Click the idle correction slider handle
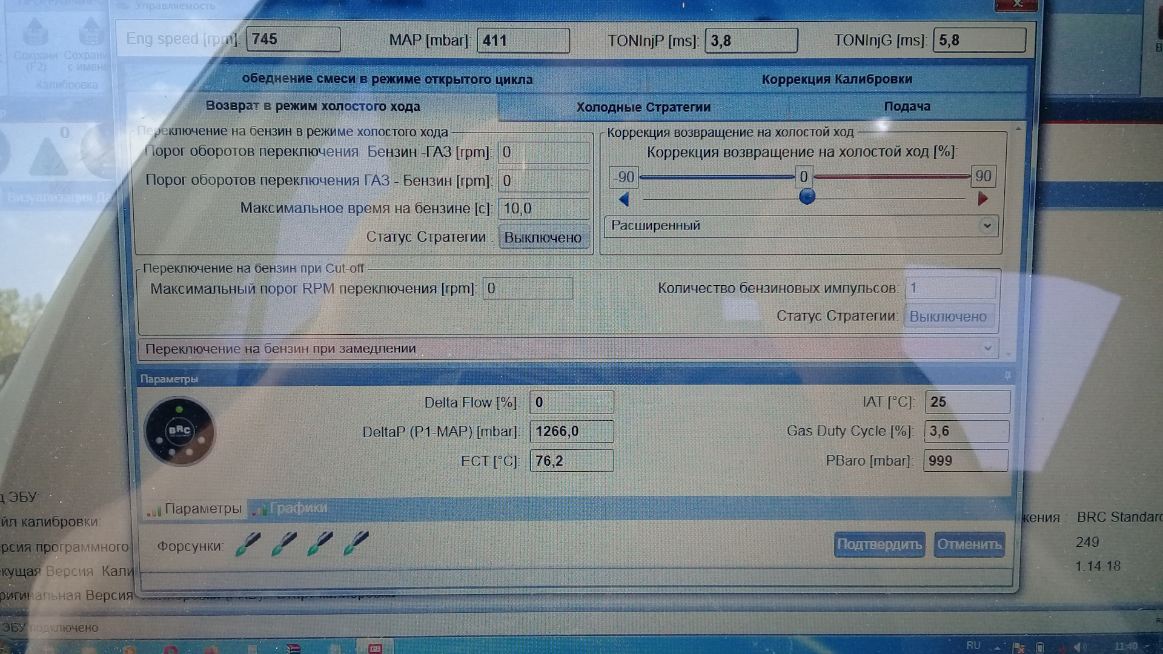The width and height of the screenshot is (1163, 654). point(807,196)
